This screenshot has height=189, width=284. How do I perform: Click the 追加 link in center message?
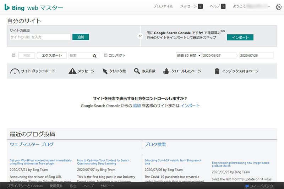tap(137, 106)
